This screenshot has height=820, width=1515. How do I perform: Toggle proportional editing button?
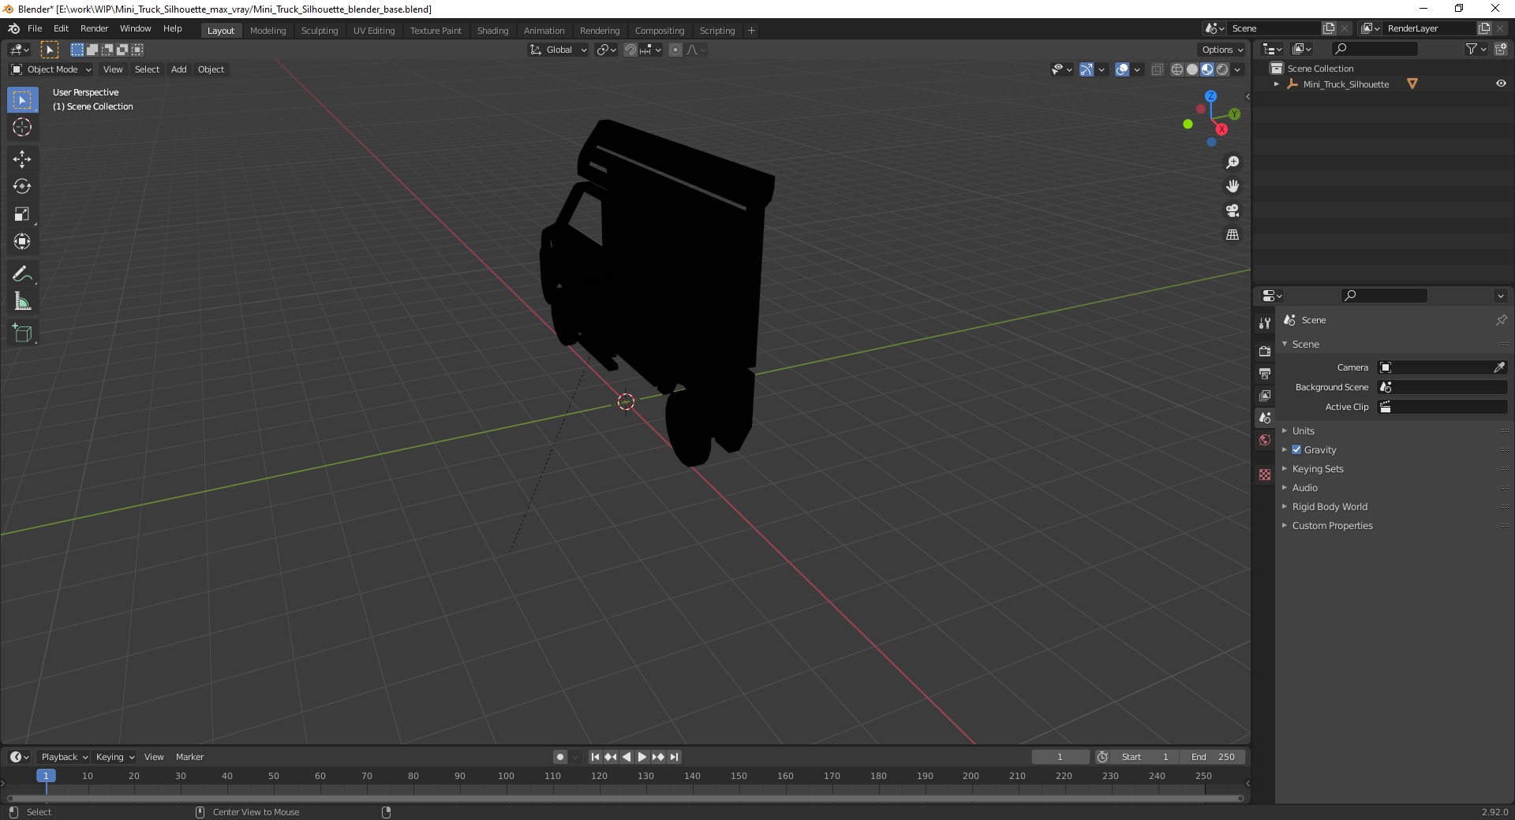675,50
